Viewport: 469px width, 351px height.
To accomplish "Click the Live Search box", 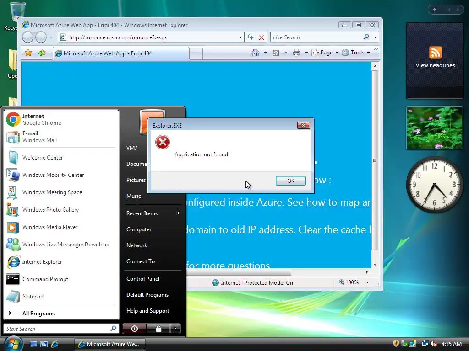I will (x=316, y=37).
